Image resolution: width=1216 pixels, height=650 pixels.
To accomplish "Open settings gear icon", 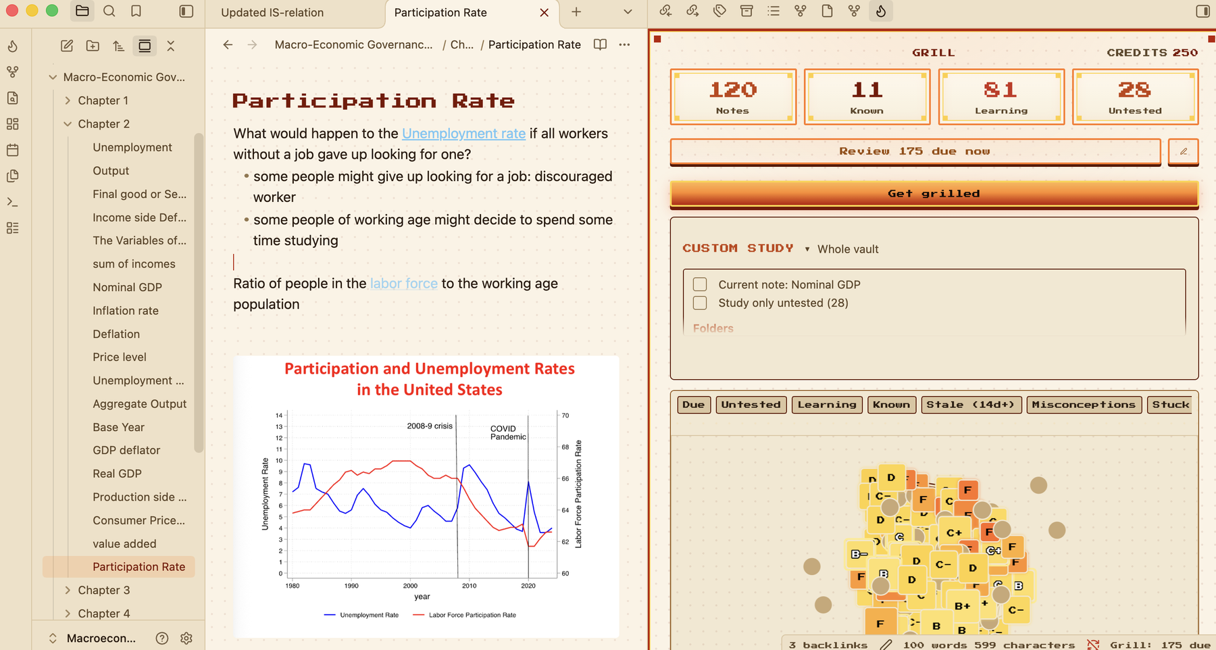I will tap(187, 638).
